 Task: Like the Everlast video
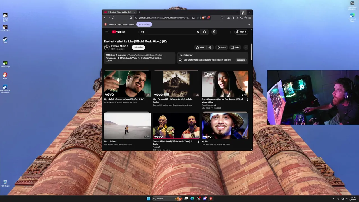click(x=200, y=47)
